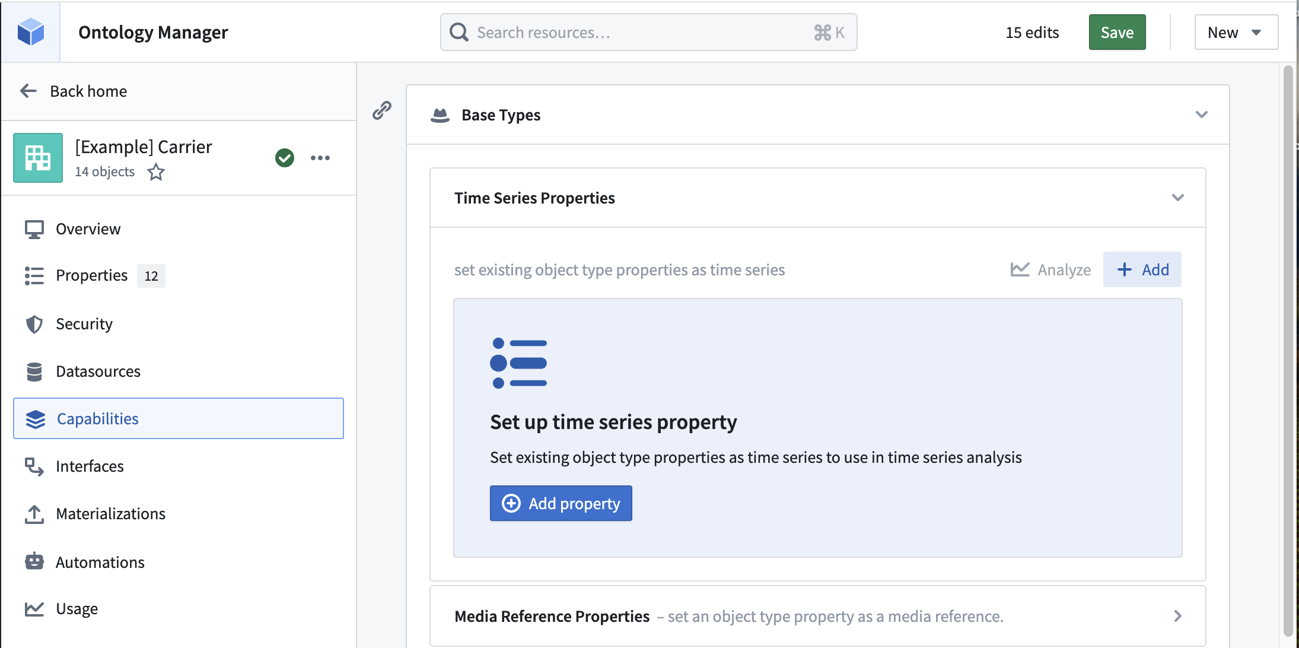Copy link via the chain icon
The image size is (1299, 648).
pyautogui.click(x=382, y=110)
